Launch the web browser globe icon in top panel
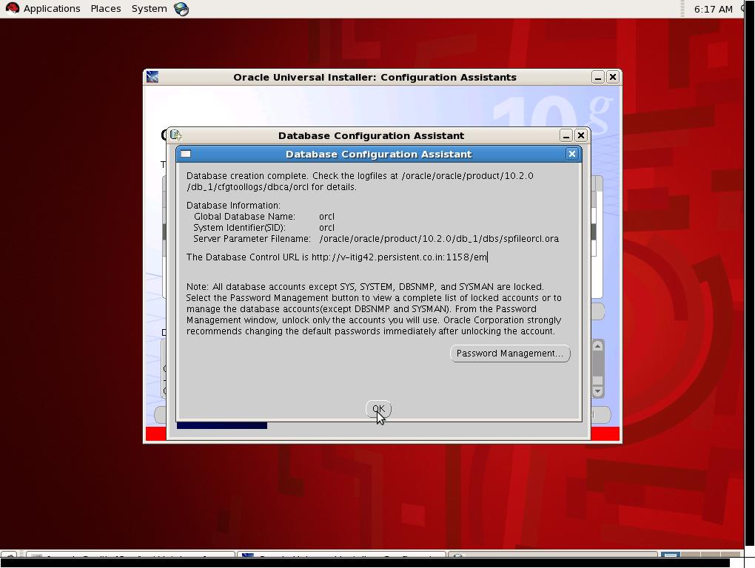The height and width of the screenshot is (568, 755). tap(181, 9)
